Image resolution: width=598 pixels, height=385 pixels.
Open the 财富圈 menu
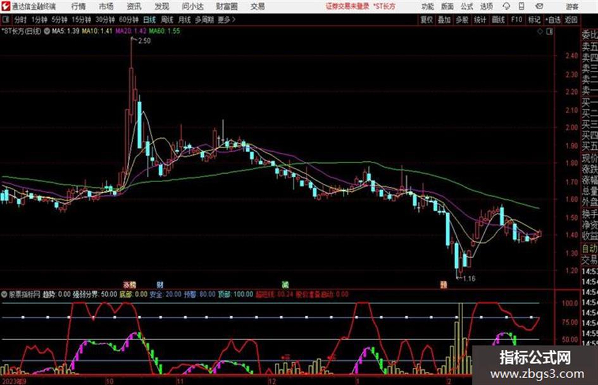(227, 6)
